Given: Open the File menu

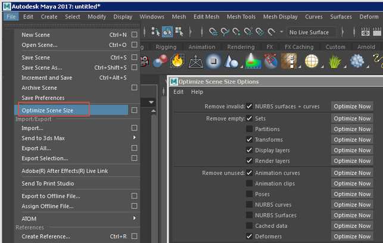Looking at the screenshot, I should tap(11, 17).
